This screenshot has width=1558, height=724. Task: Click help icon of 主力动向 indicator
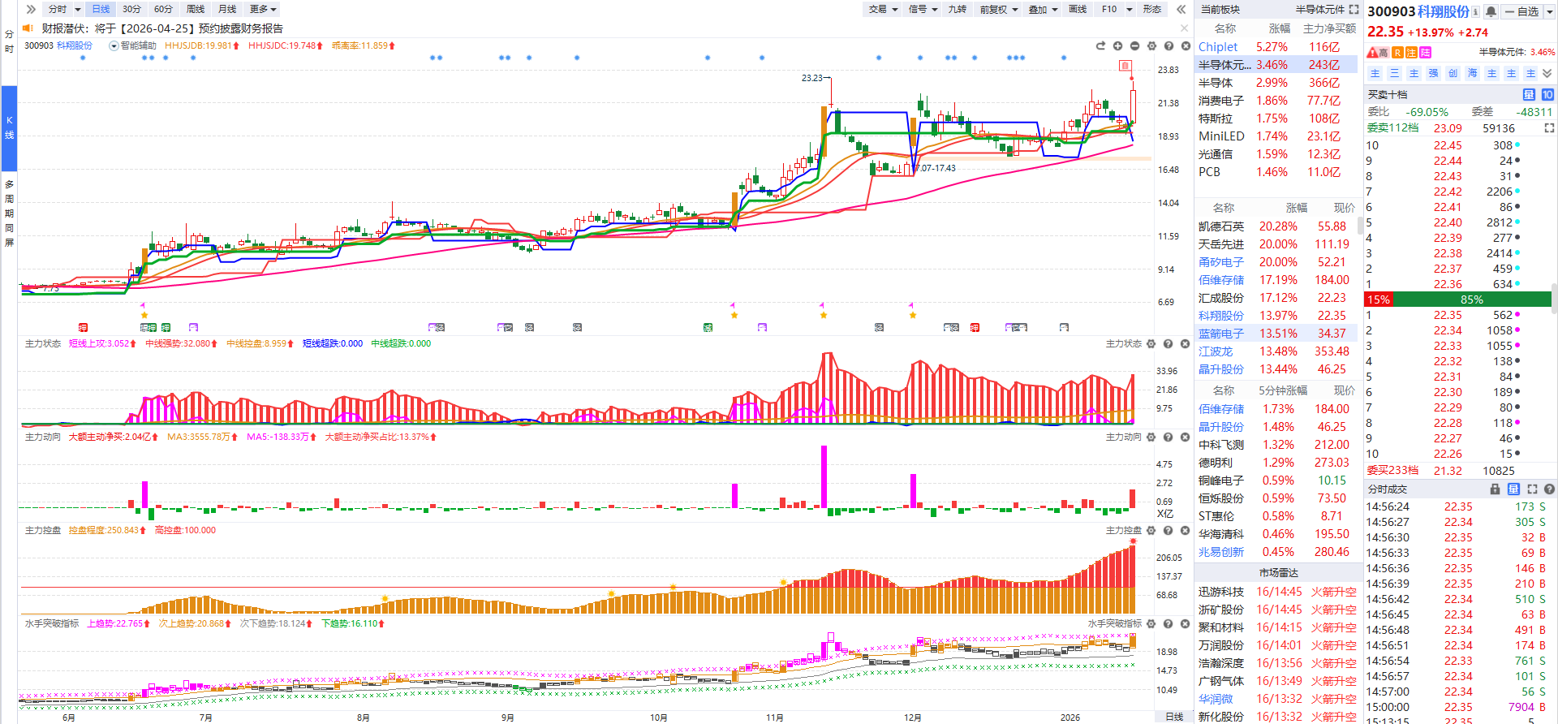(1168, 437)
